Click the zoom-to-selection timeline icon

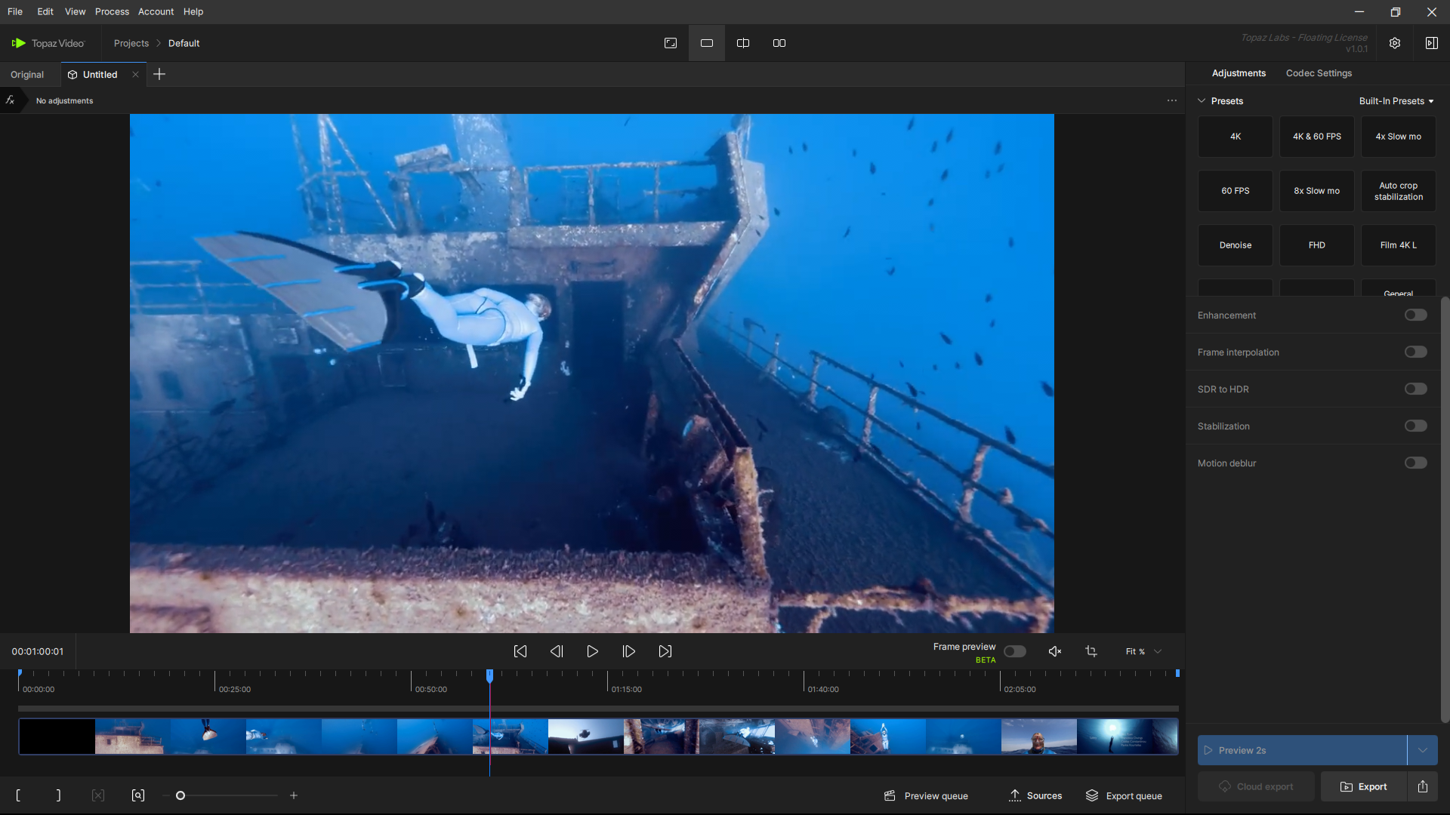138,795
